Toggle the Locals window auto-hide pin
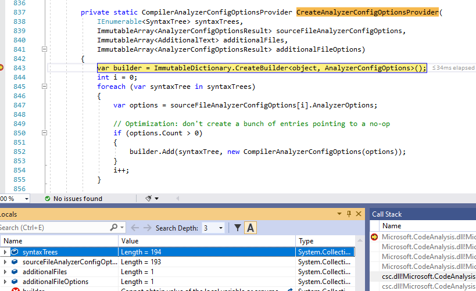The width and height of the screenshot is (476, 291). (349, 214)
